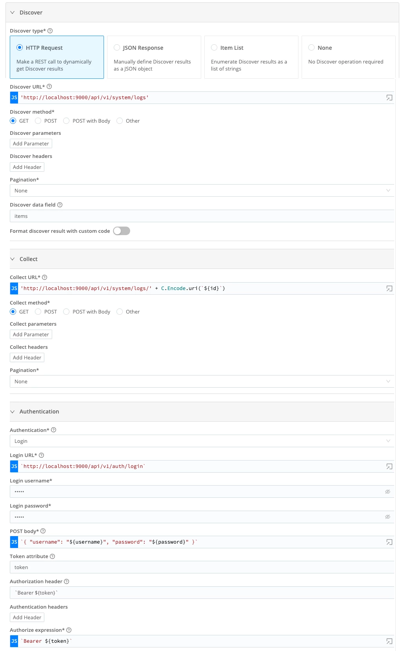402x651 pixels.
Task: Click JS badge of Login URL field
Action: (14, 466)
